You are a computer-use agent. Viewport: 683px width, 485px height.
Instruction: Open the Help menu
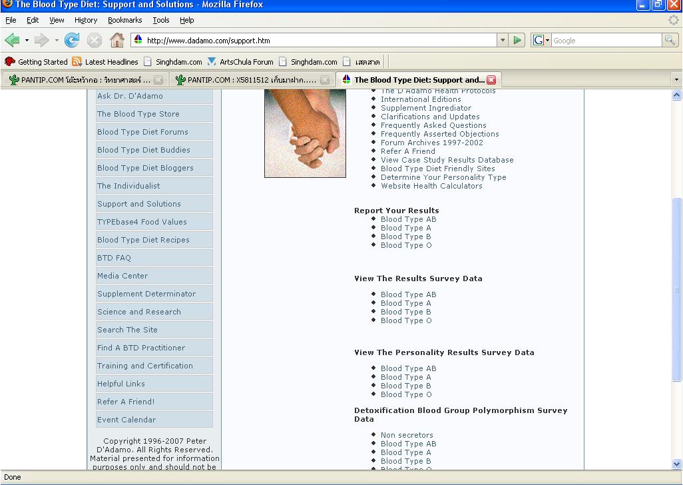click(x=187, y=20)
